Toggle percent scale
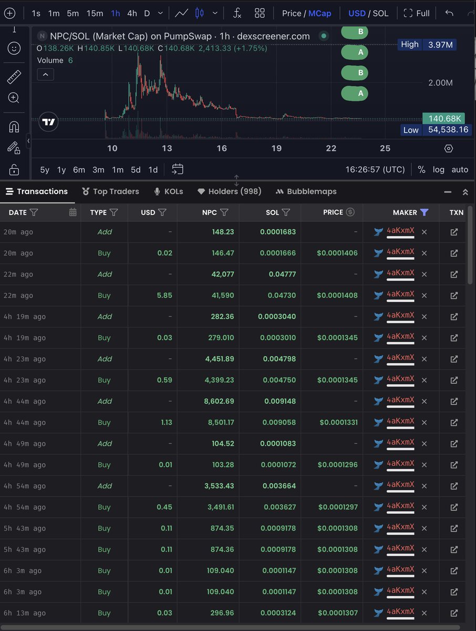The height and width of the screenshot is (631, 476). pyautogui.click(x=421, y=169)
